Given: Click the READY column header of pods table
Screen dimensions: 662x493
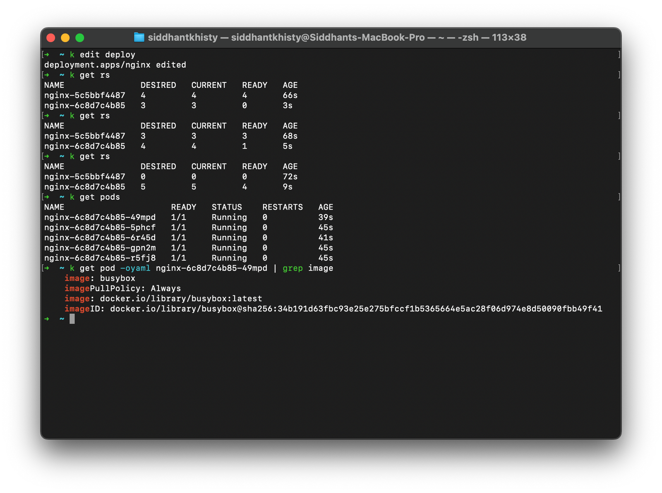Looking at the screenshot, I should (184, 207).
